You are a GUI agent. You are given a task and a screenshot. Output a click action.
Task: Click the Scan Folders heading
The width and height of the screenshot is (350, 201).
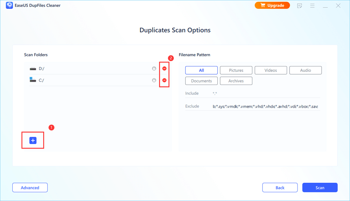click(x=36, y=55)
